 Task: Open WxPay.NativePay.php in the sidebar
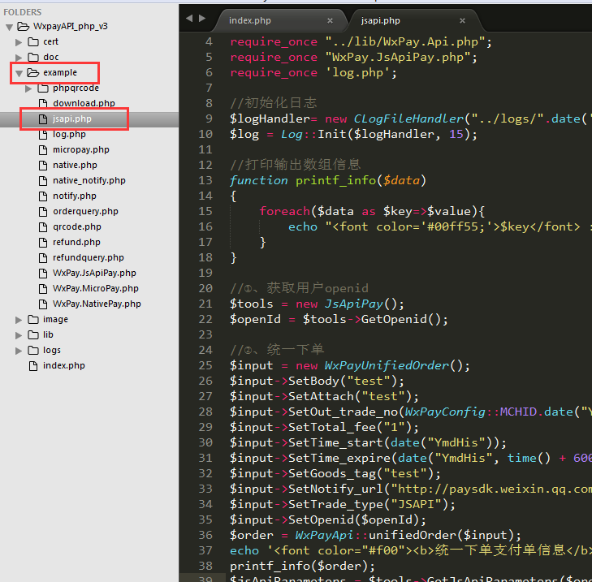pos(97,304)
